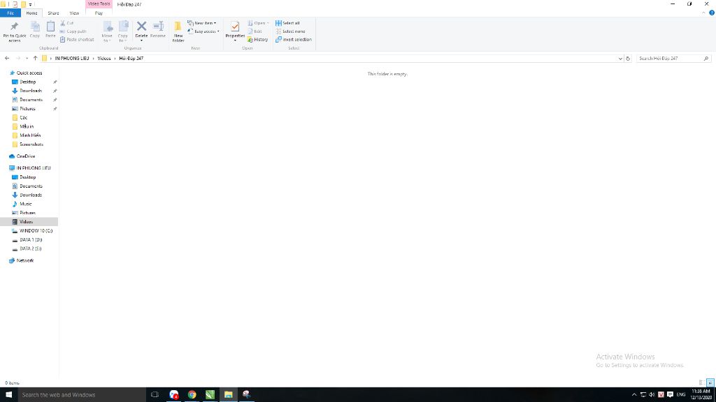The width and height of the screenshot is (716, 402).
Task: Create a New folder
Action: pyautogui.click(x=178, y=31)
